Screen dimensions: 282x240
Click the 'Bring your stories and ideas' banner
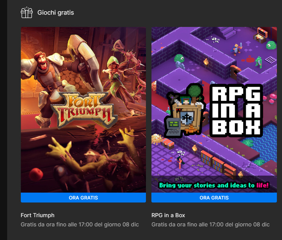[214, 185]
